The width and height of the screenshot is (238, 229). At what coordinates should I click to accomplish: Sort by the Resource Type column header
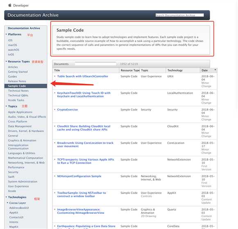[130, 70]
